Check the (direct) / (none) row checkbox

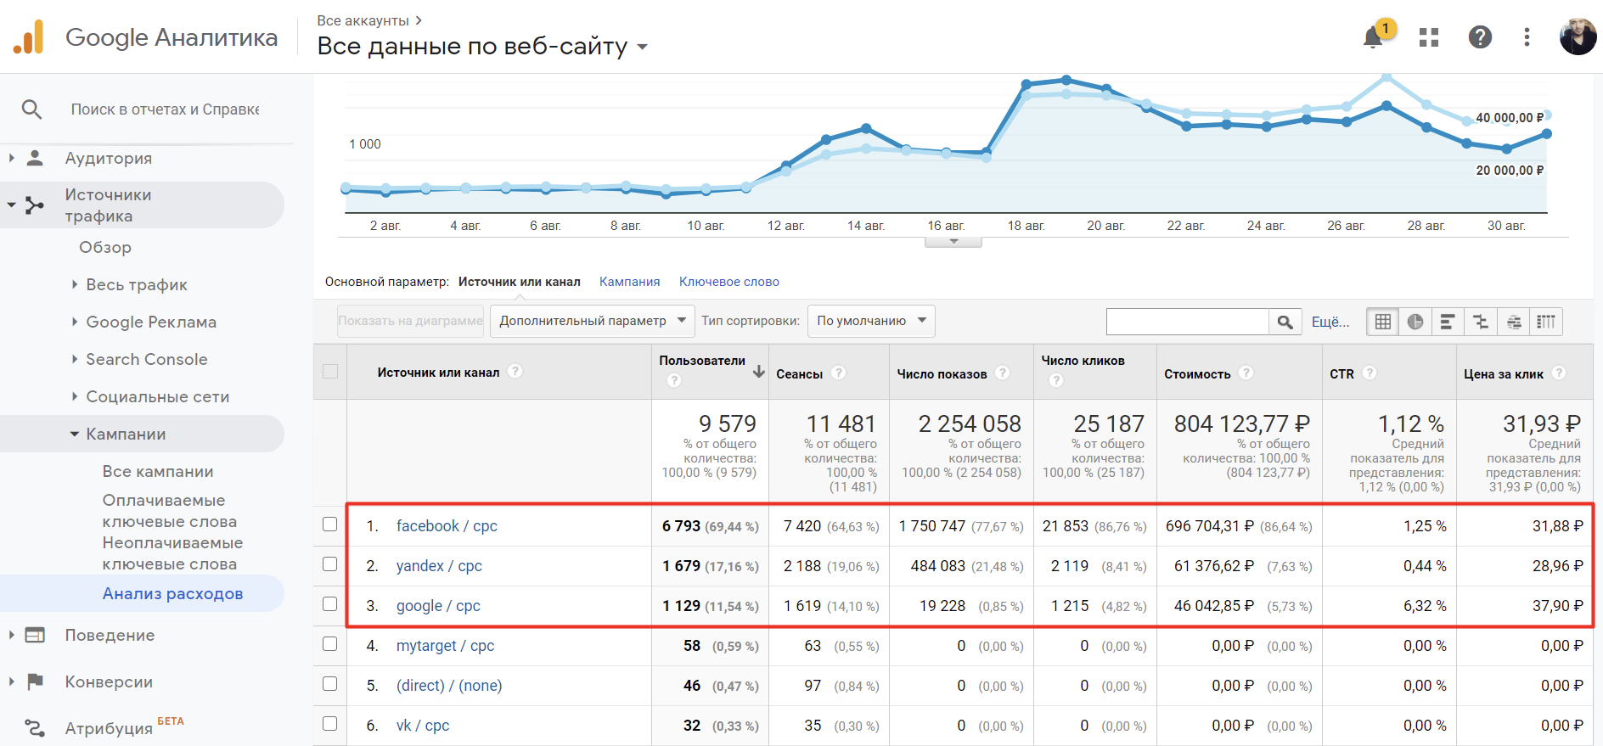click(x=330, y=684)
